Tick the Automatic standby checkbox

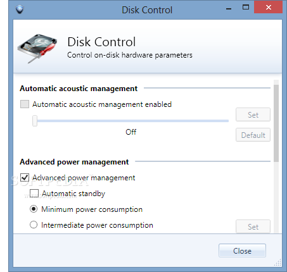pos(34,194)
